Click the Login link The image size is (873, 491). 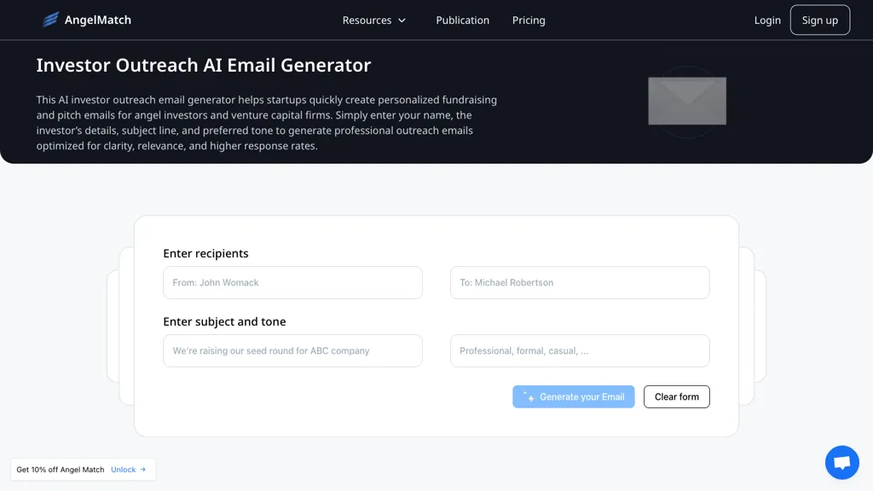coord(767,20)
